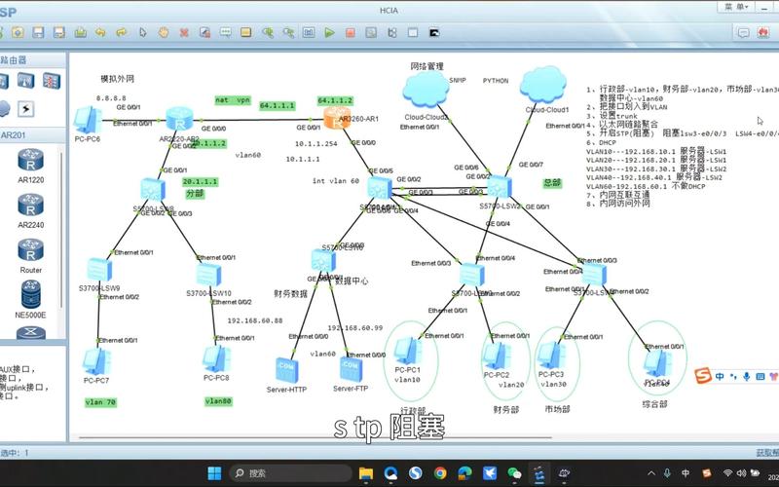Pick the AR2240 router from device list

tap(31, 211)
